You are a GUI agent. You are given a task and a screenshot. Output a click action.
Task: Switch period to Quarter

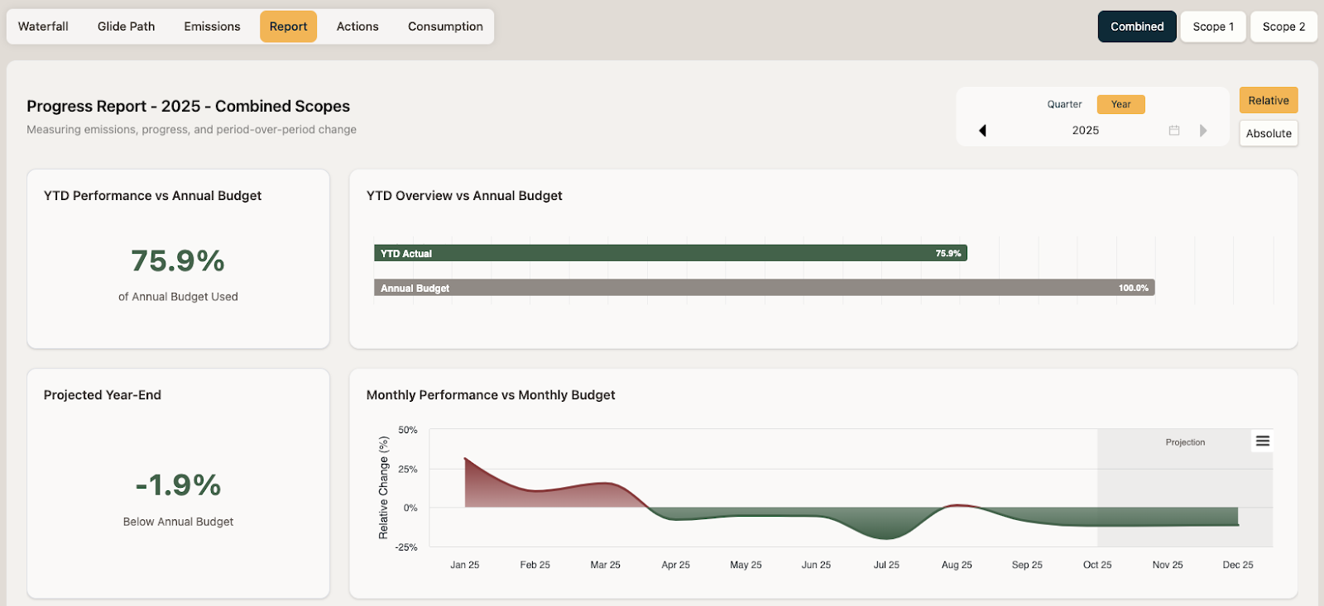(1064, 104)
